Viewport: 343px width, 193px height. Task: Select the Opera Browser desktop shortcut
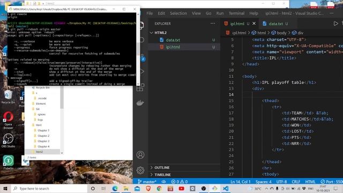8,120
